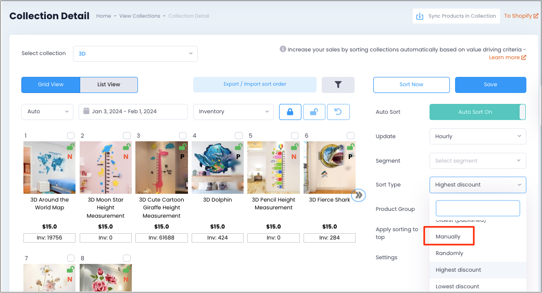Open the To Shopify link
The width and height of the screenshot is (542, 293).
click(x=521, y=16)
